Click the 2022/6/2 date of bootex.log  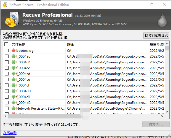[x=157, y=51]
